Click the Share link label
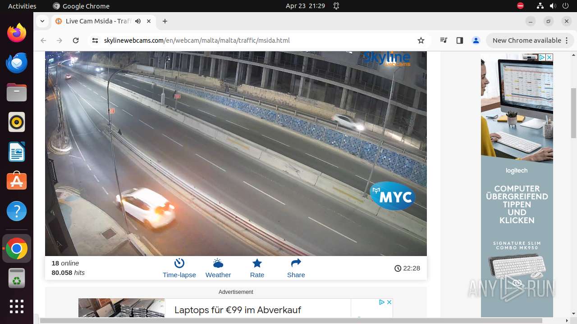Screen dimensions: 577x324 click(x=296, y=275)
